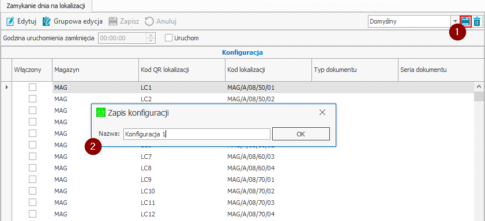
Task: Select cell LC11
Action: (182, 203)
